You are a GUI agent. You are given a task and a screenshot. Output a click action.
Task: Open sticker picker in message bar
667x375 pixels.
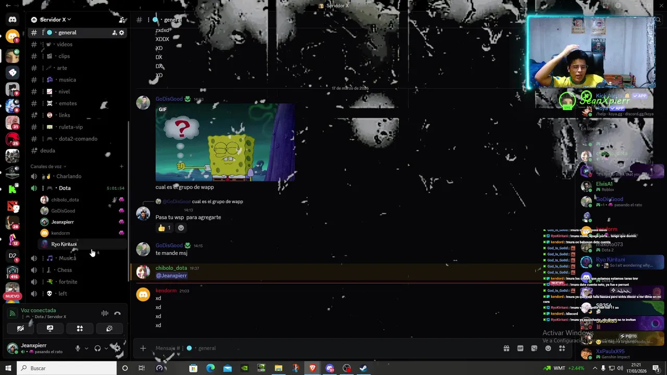[x=534, y=348]
